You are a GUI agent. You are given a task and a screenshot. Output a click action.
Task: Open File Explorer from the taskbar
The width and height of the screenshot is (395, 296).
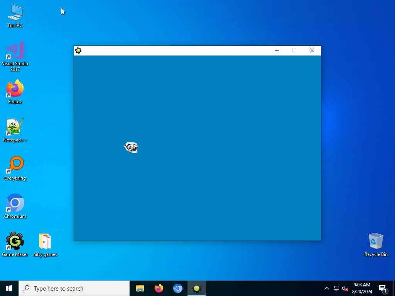click(x=140, y=288)
